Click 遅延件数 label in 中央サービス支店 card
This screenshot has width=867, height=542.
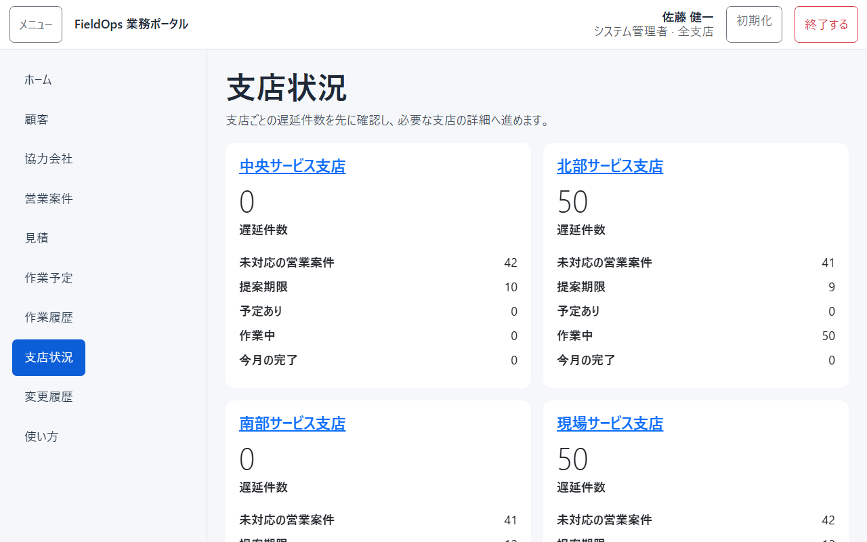pyautogui.click(x=263, y=230)
